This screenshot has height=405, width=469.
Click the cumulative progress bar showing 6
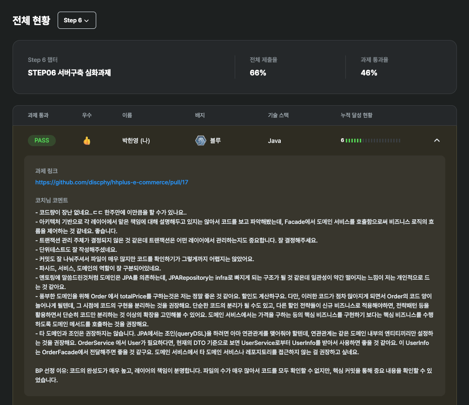[370, 141]
